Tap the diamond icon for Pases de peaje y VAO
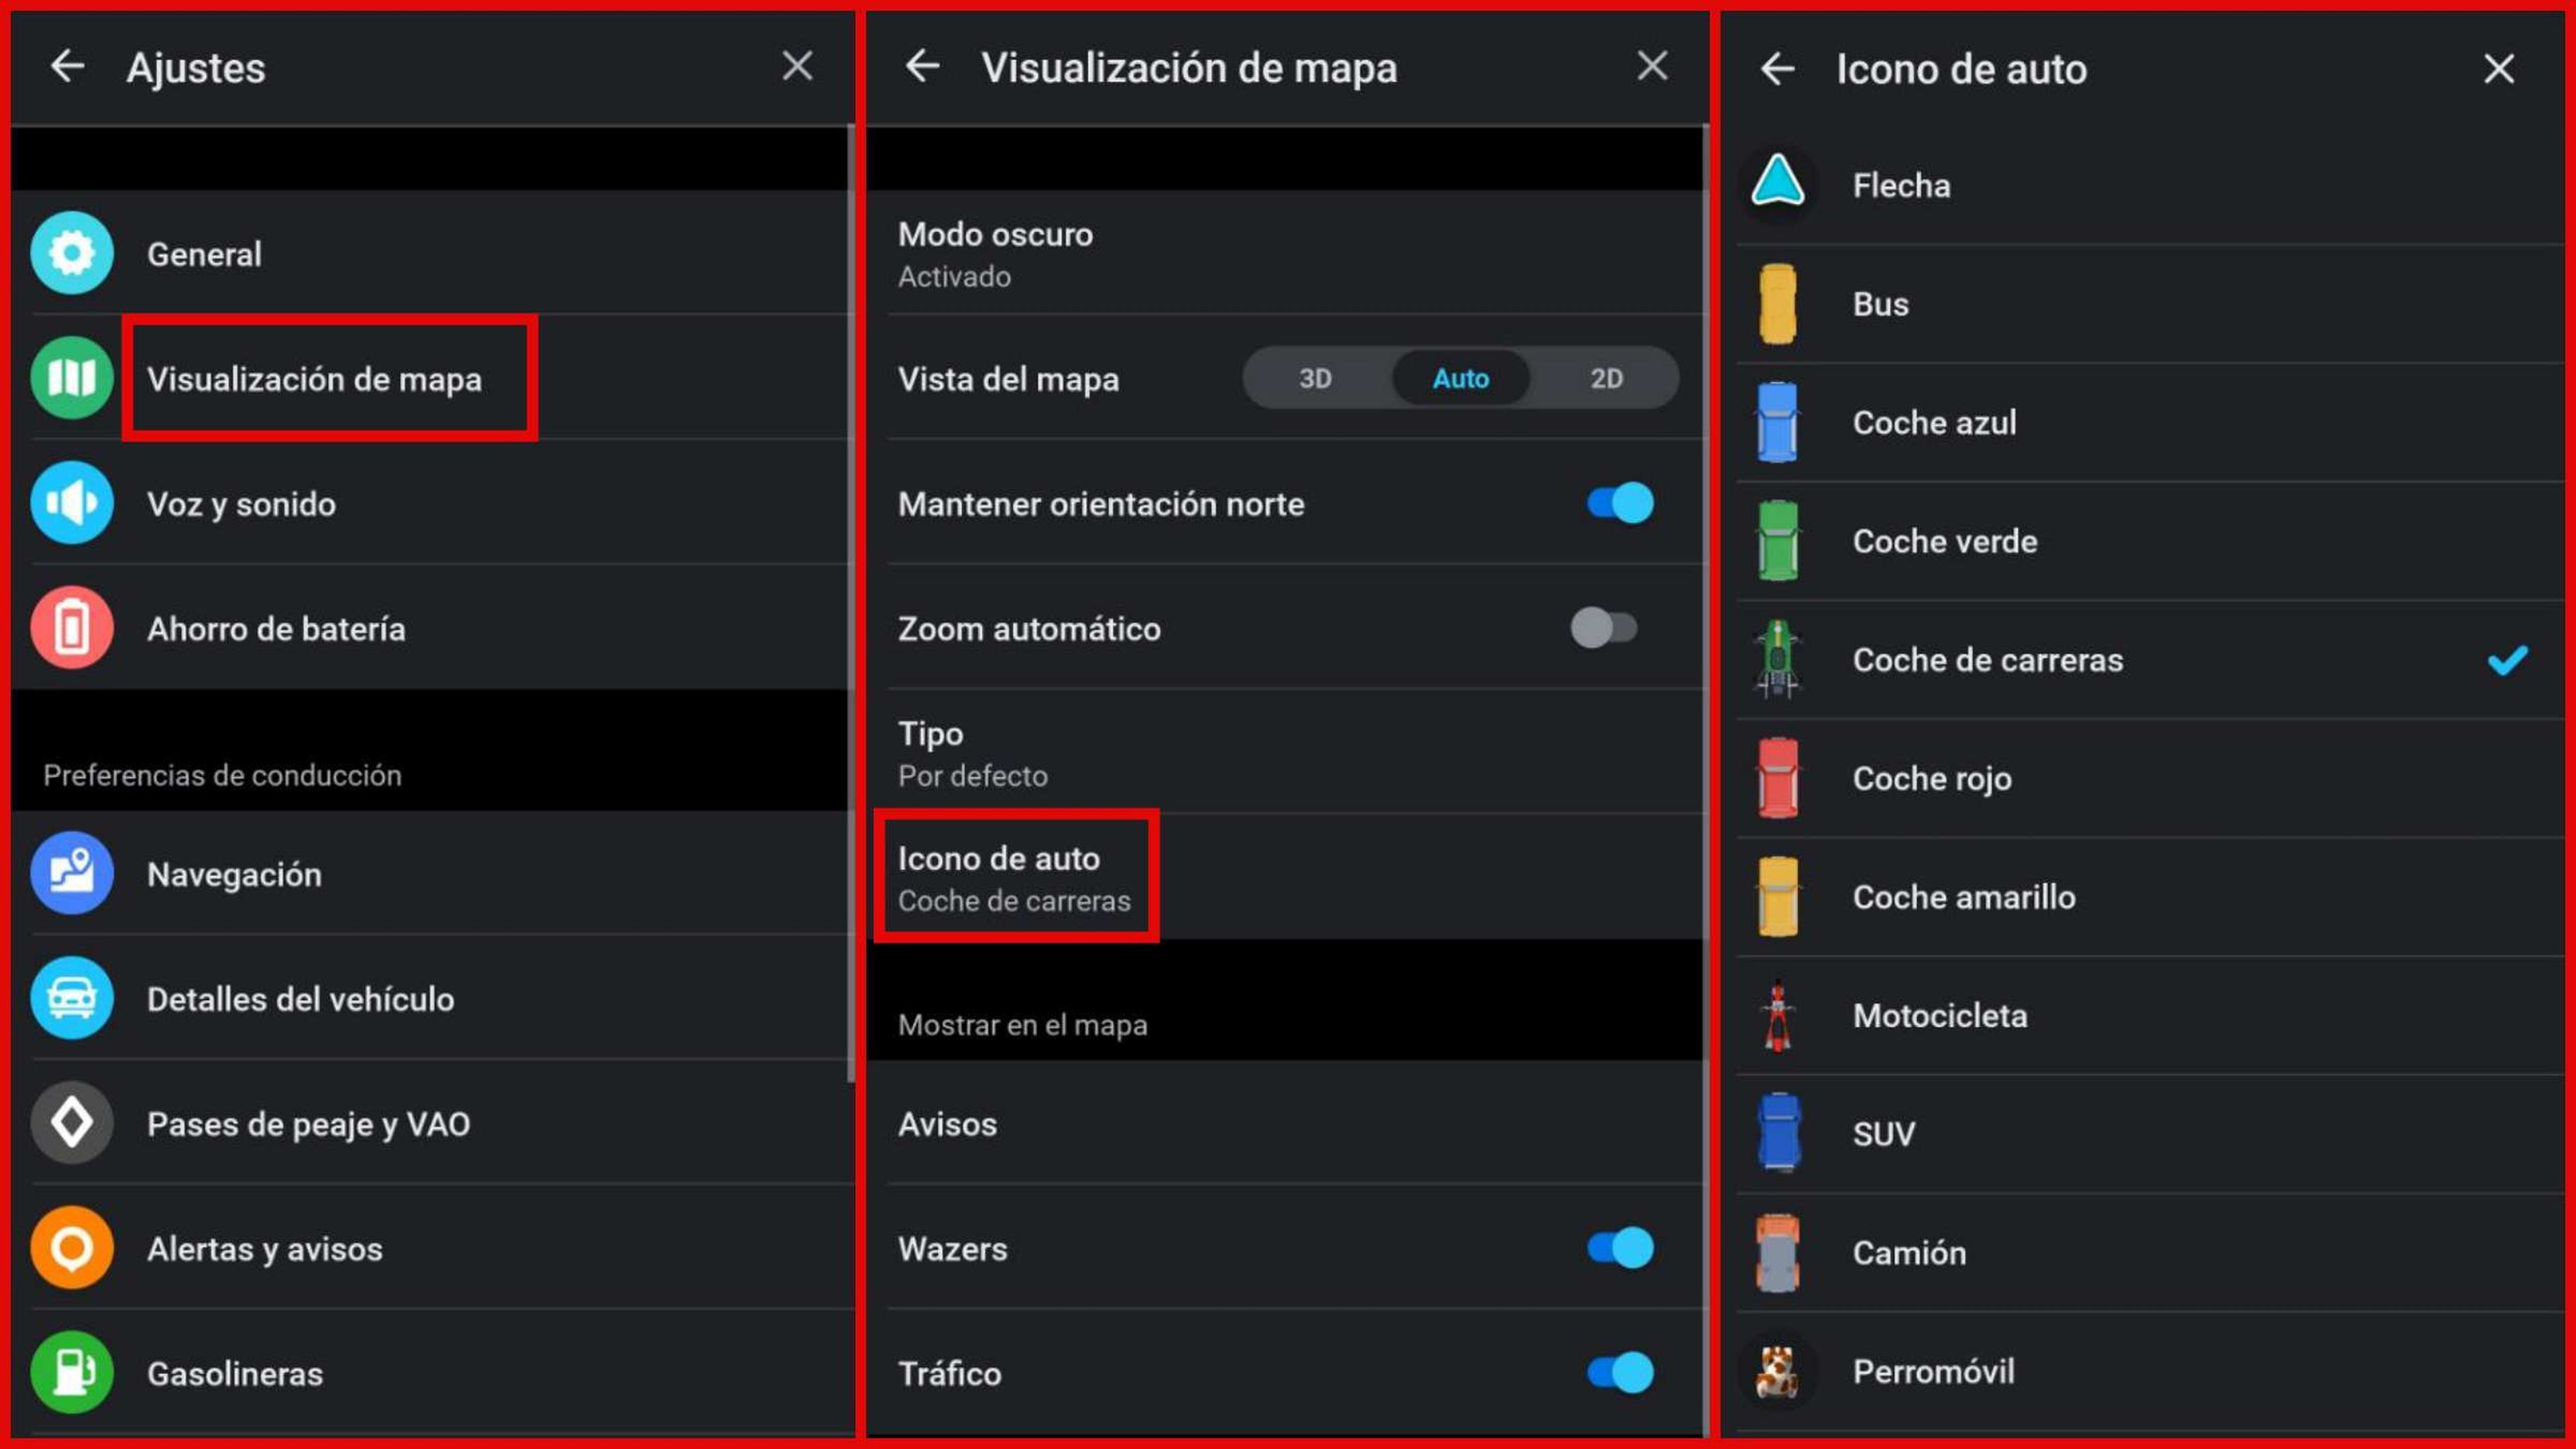2576x1449 pixels. click(72, 1123)
